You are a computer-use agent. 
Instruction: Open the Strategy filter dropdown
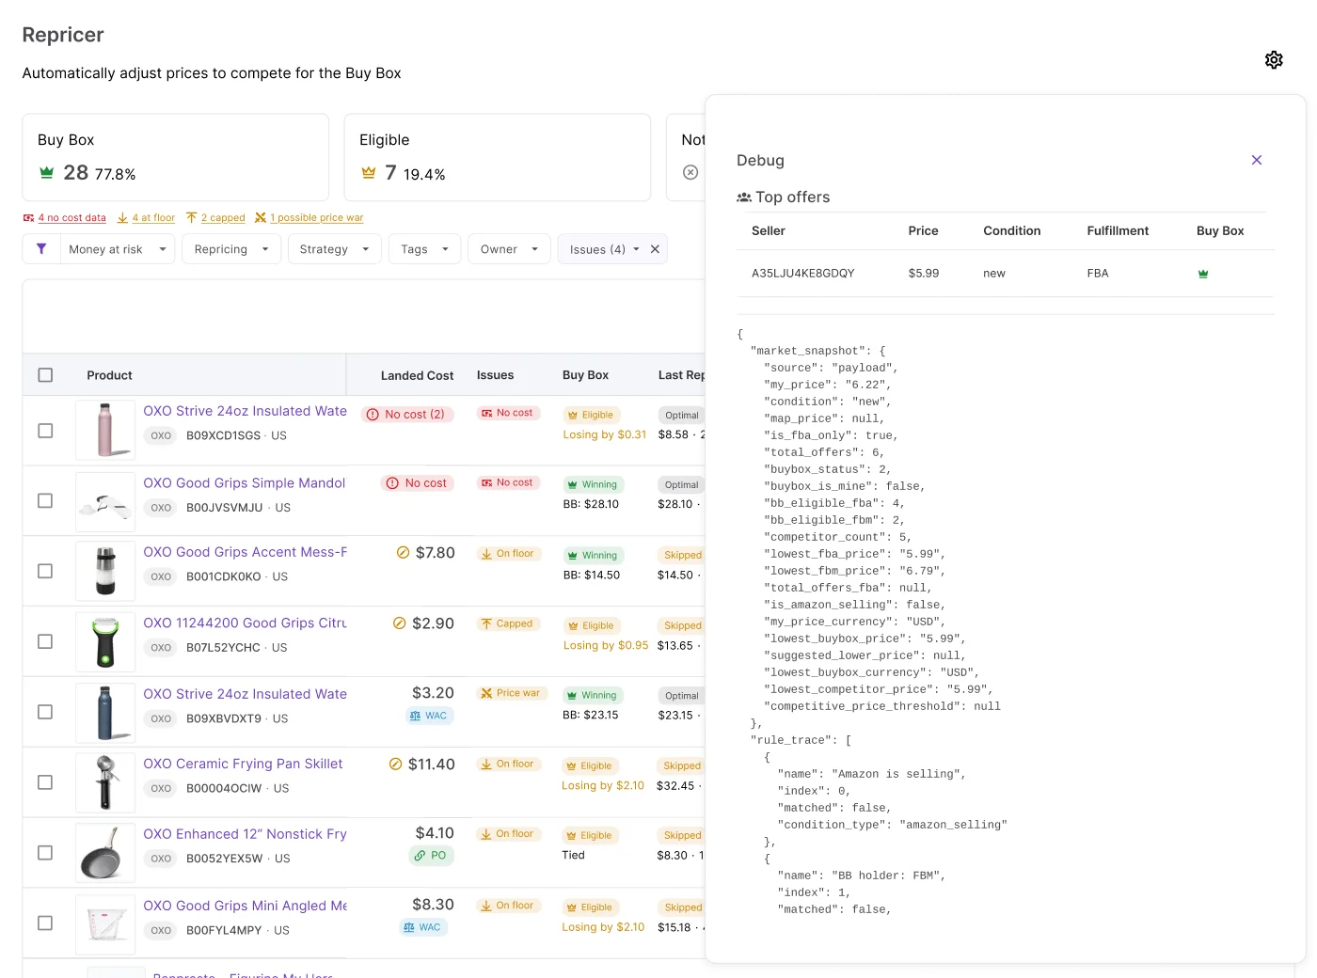pos(334,249)
